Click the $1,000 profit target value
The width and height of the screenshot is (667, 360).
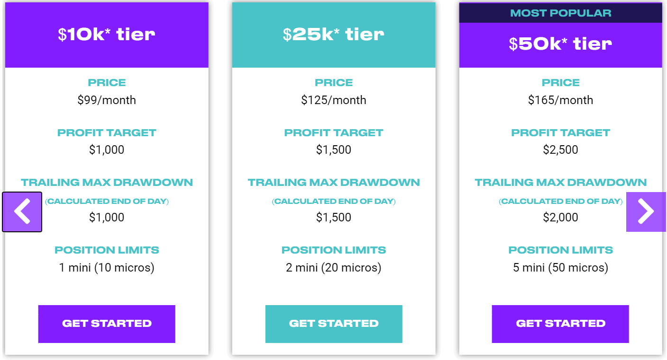106,149
